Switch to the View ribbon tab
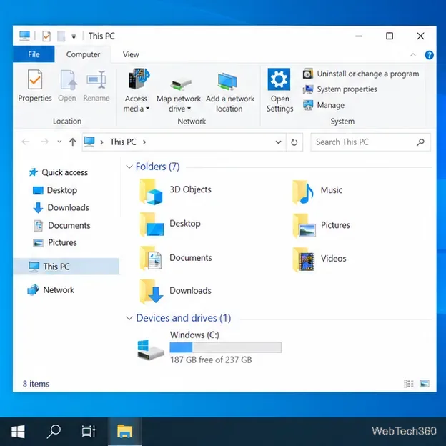446x446 pixels. (131, 54)
